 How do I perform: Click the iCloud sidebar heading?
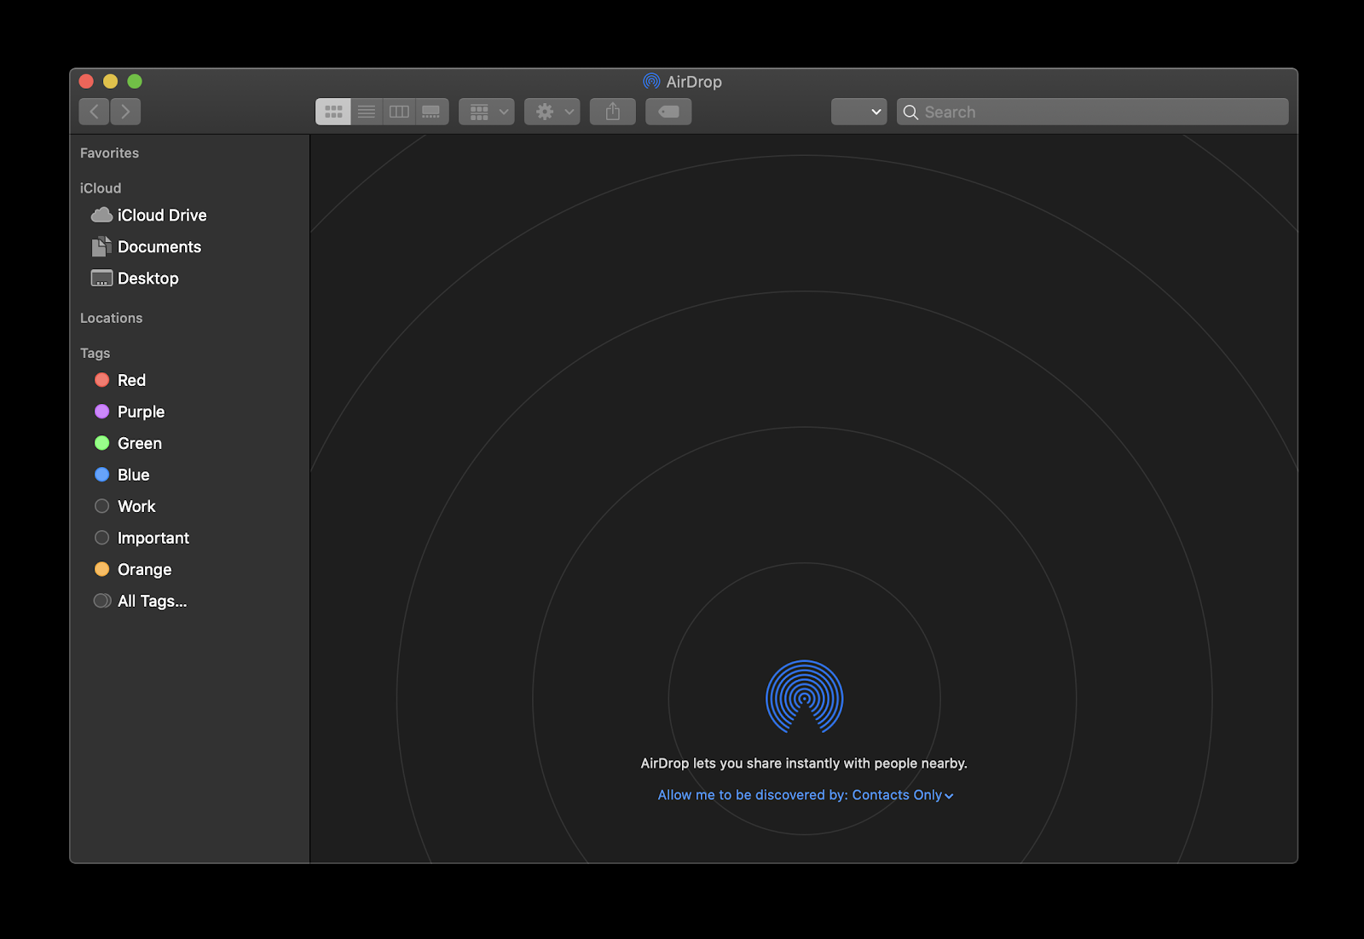[101, 188]
